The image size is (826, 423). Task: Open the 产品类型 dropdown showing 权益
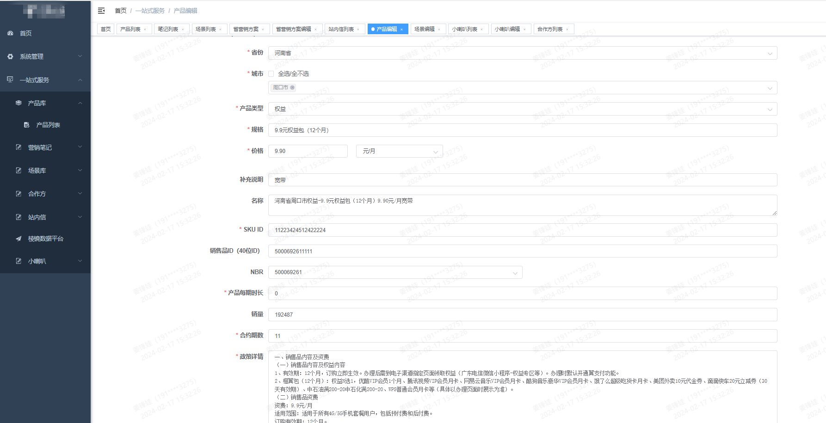523,109
